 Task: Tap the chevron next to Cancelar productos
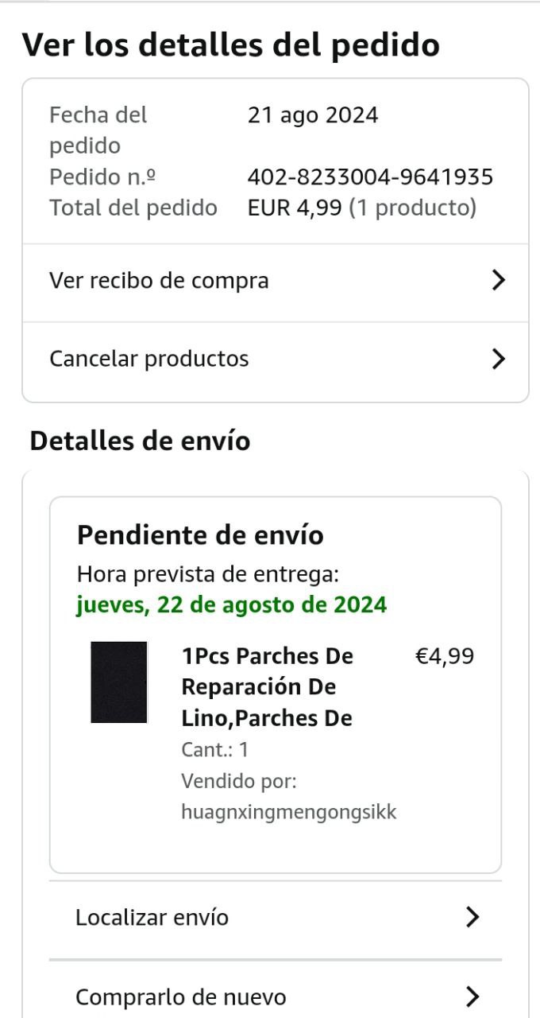(498, 359)
